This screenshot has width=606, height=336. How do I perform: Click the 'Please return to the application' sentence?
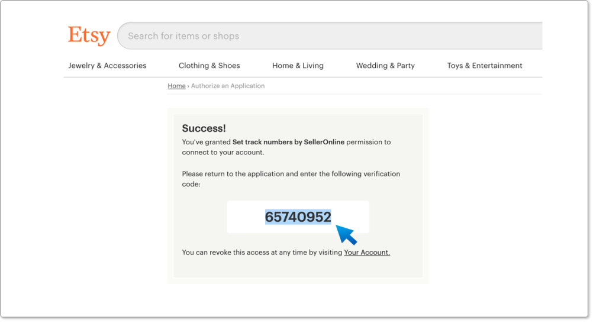pyautogui.click(x=291, y=179)
